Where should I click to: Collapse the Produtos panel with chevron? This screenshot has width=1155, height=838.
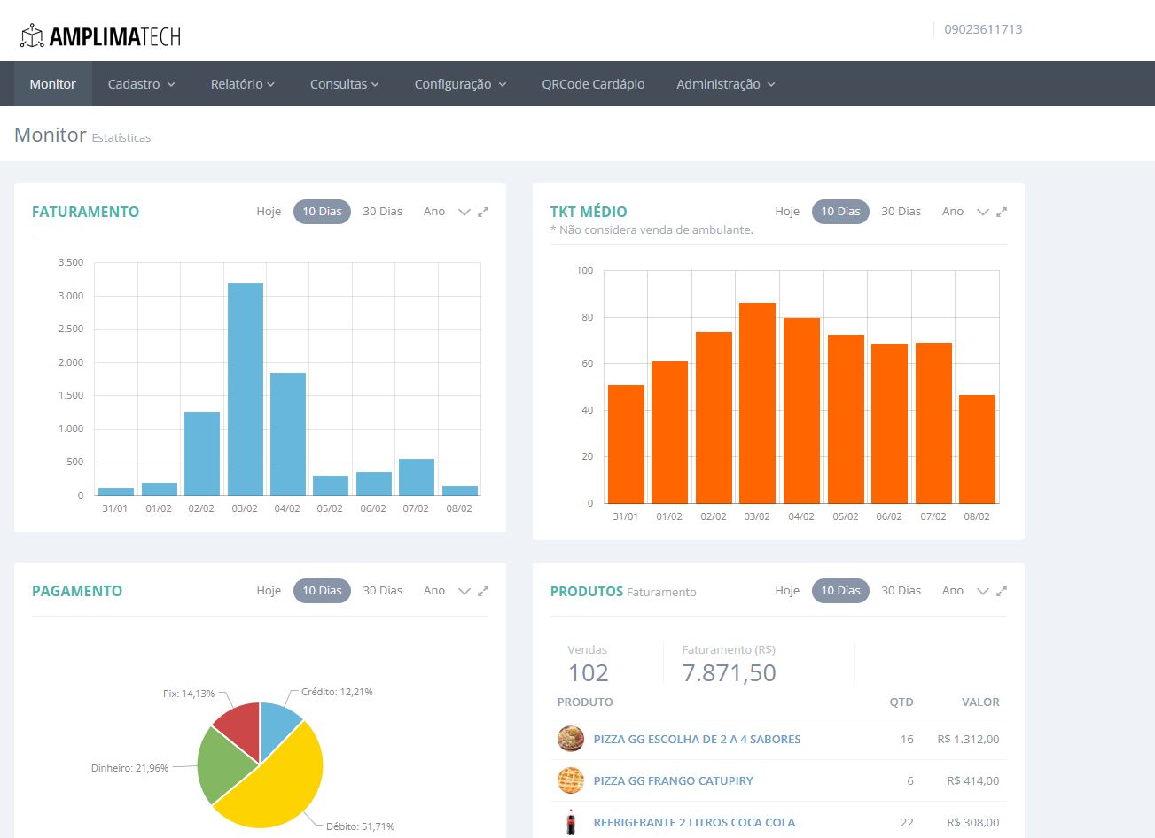[982, 591]
